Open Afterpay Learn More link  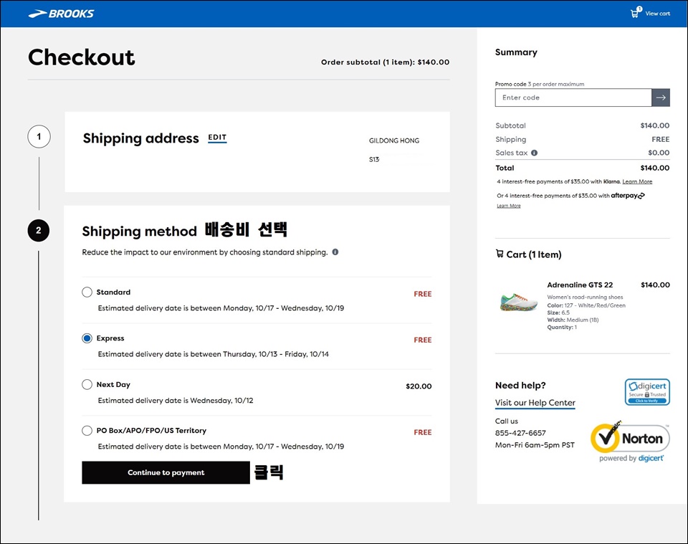(x=509, y=206)
